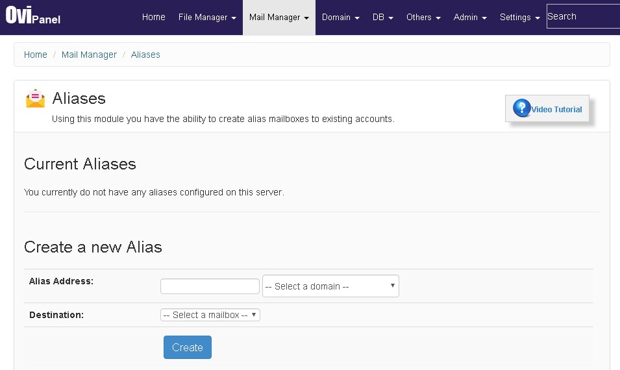Click the Aliases breadcrumb link
This screenshot has width=620, height=370.
coord(145,55)
